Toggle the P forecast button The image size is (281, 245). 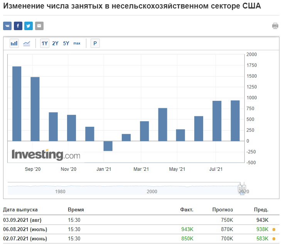point(95,43)
